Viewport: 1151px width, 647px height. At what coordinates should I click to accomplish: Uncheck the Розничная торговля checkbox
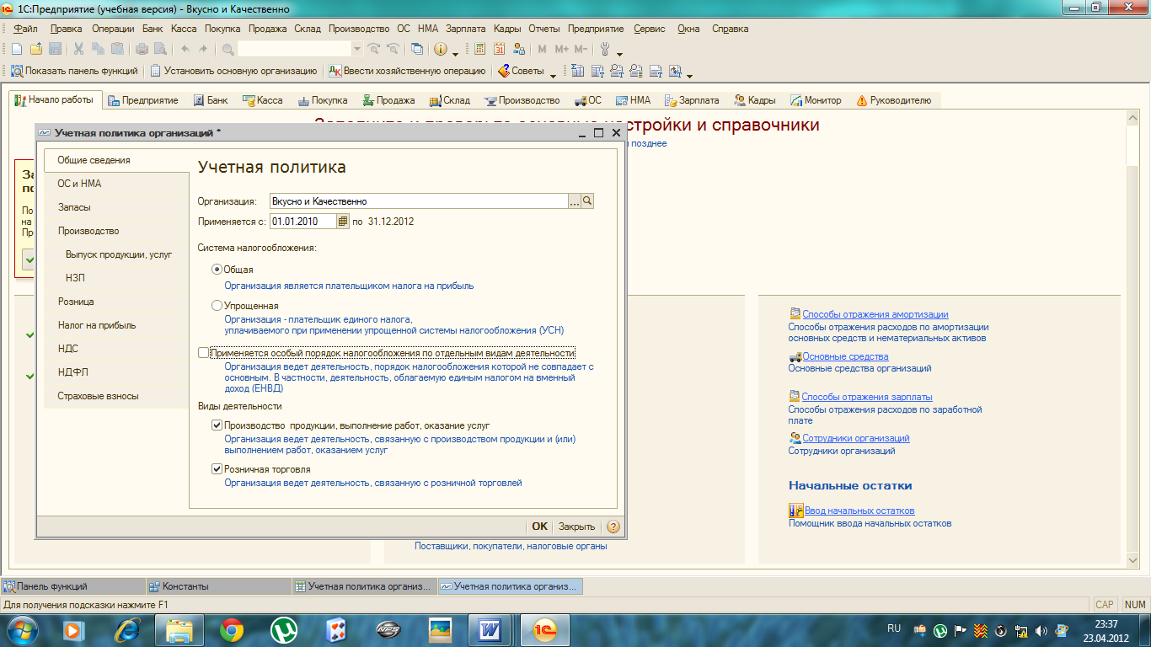pos(217,469)
